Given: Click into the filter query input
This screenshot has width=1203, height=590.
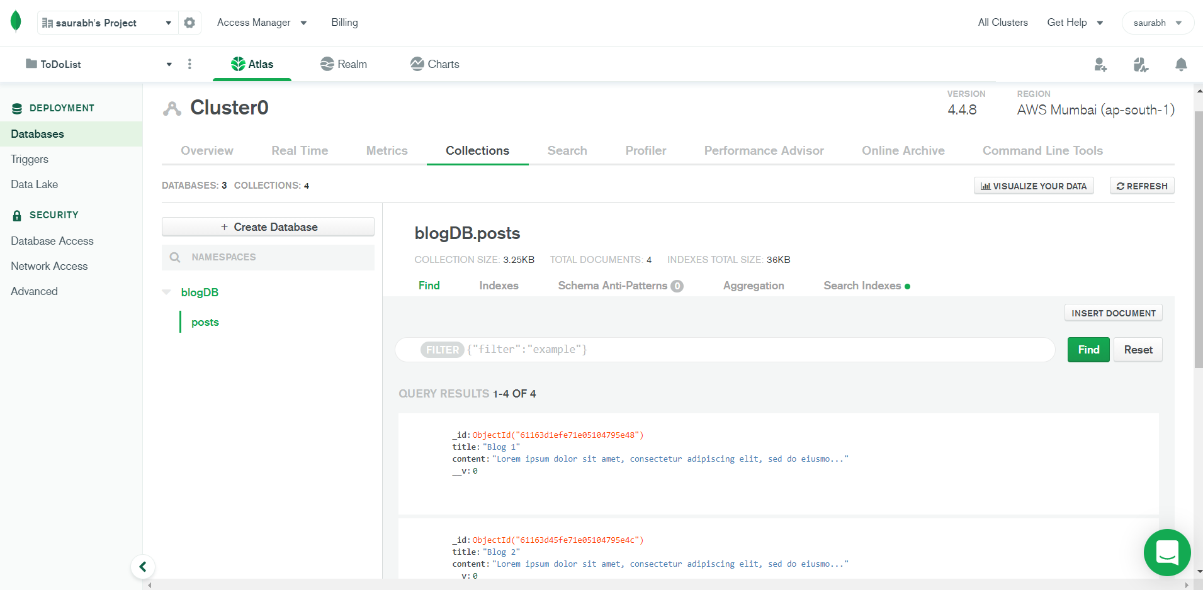Looking at the screenshot, I should click(725, 350).
